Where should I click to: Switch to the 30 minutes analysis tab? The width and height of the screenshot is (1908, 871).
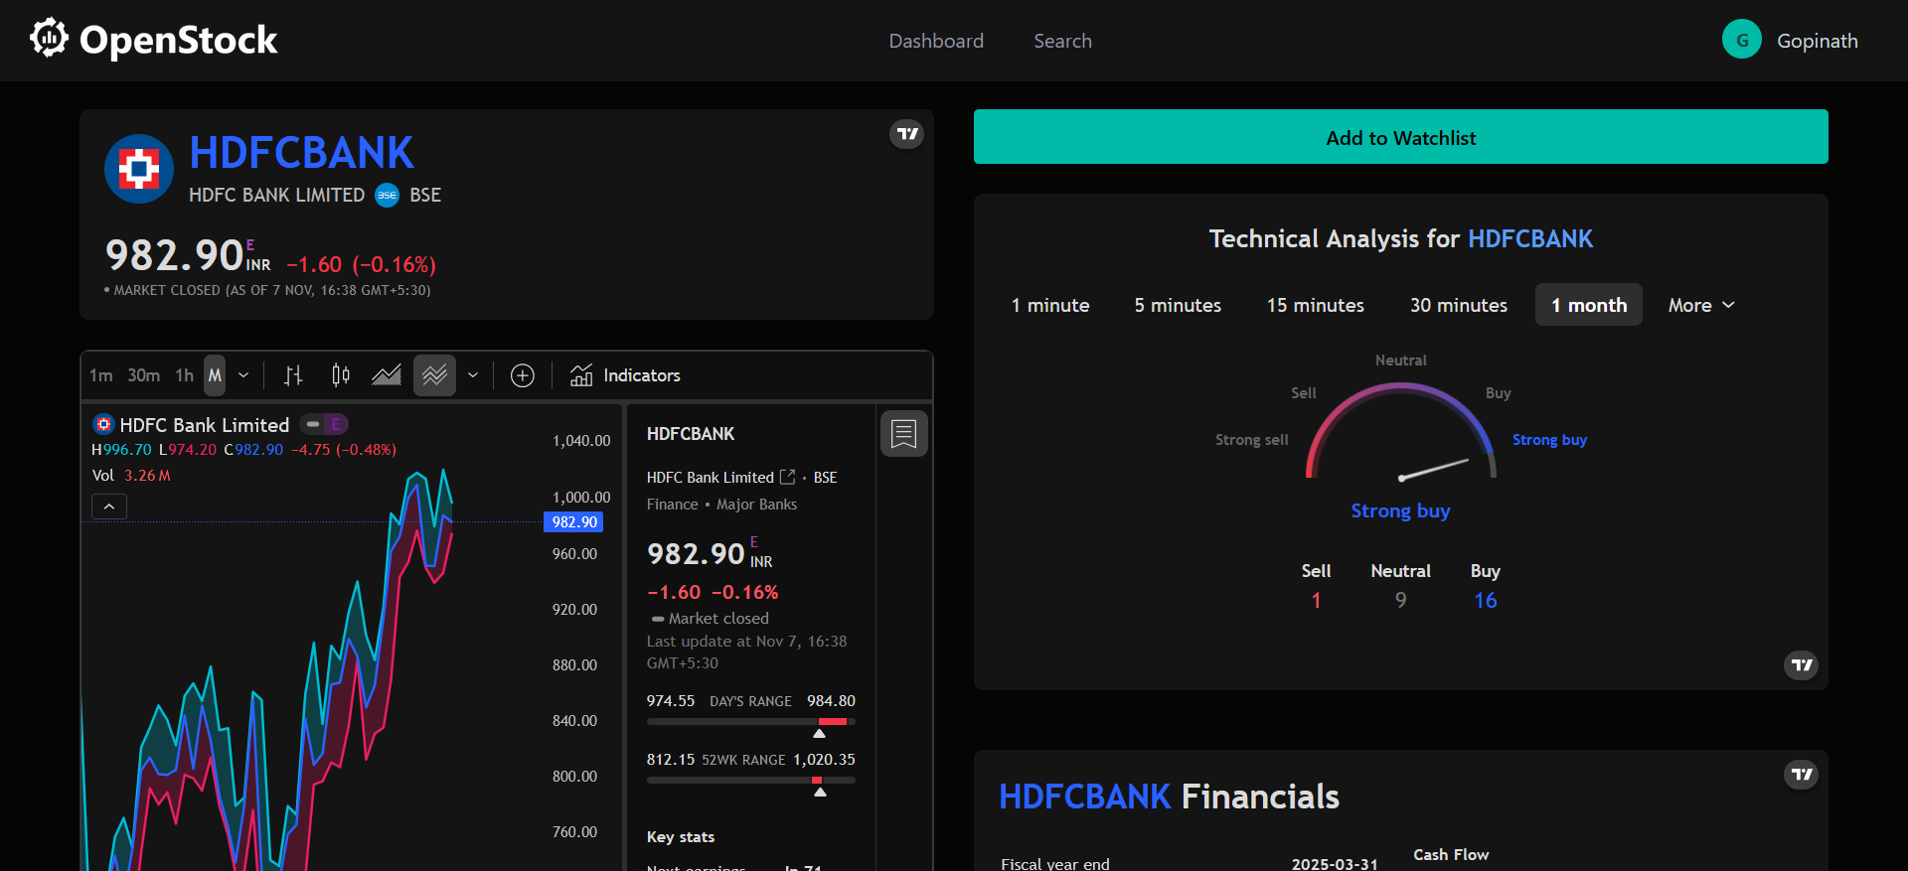(x=1459, y=305)
